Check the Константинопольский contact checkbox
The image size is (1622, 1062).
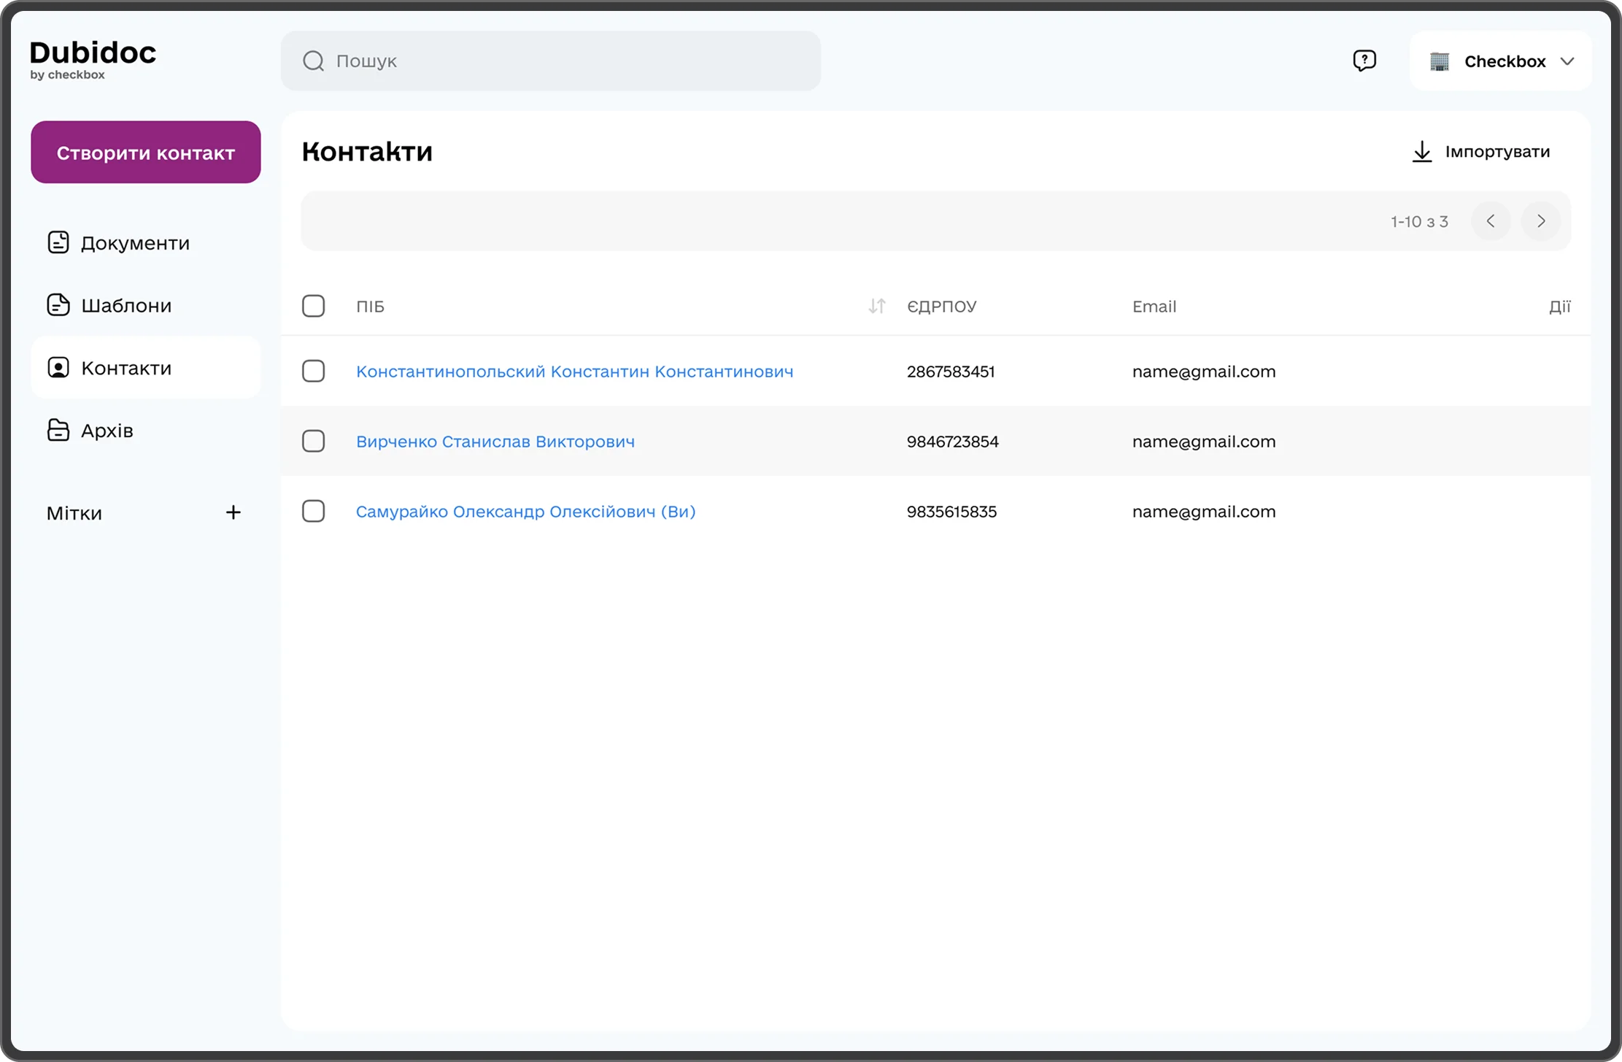point(313,372)
